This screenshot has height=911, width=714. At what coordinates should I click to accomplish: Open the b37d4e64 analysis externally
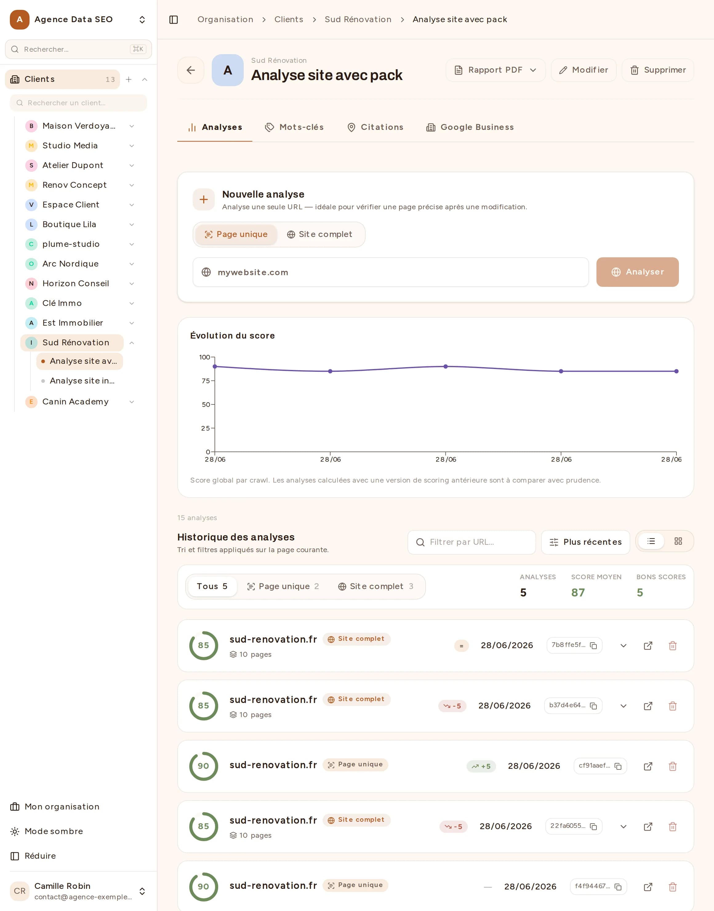648,706
